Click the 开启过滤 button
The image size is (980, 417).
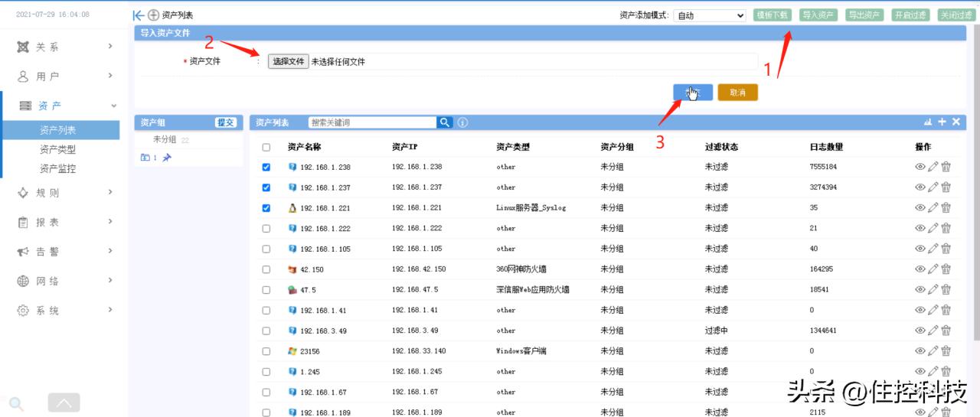tap(910, 15)
